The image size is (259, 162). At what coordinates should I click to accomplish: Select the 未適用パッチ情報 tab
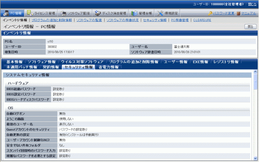(x=22, y=67)
